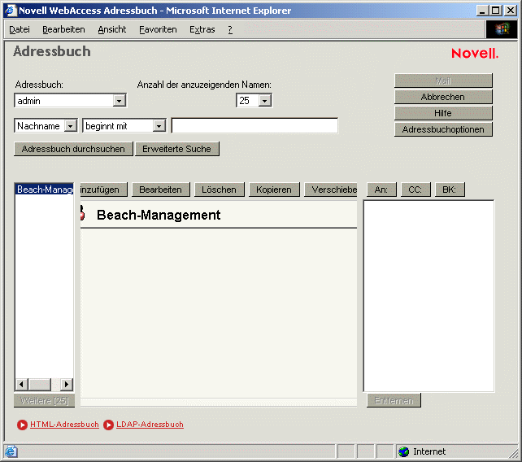Screen dimensions: 522x462
Task: Click the Beach-Management heading
Action: tap(159, 215)
